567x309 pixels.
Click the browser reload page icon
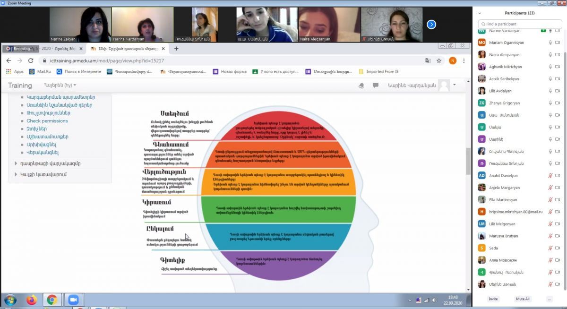(x=31, y=60)
